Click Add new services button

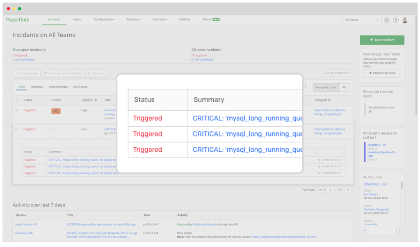point(382,73)
